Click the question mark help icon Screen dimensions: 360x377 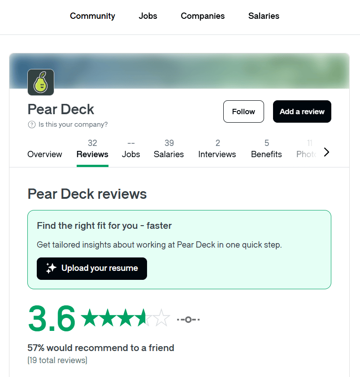pos(30,125)
